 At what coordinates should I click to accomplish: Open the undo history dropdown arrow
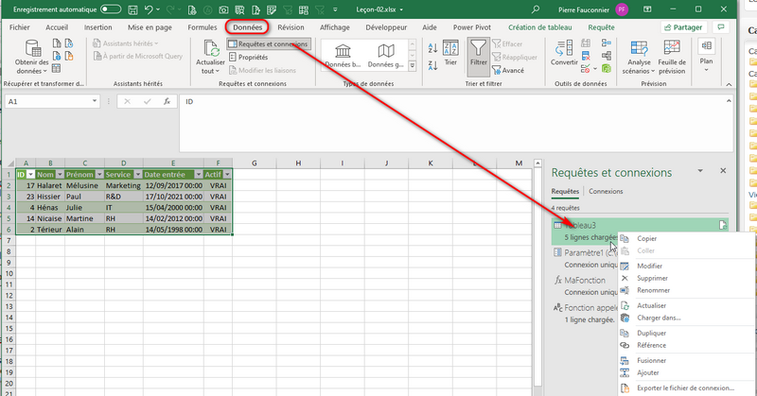pos(158,9)
